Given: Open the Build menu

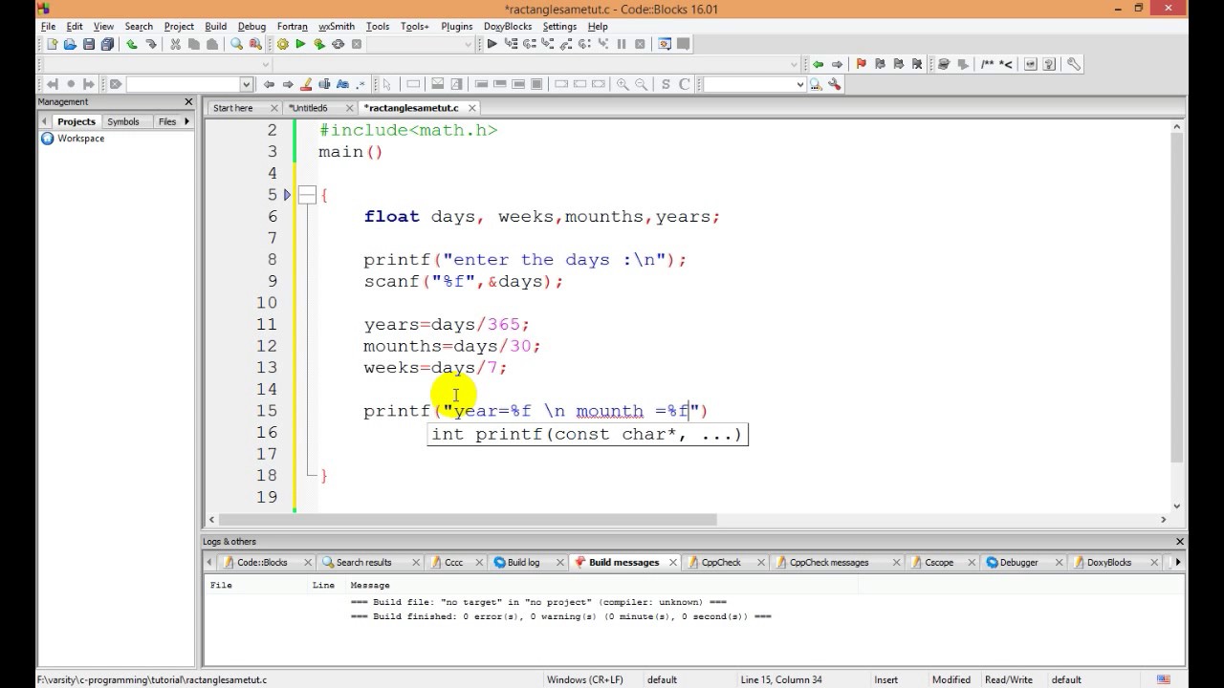Looking at the screenshot, I should tap(216, 27).
